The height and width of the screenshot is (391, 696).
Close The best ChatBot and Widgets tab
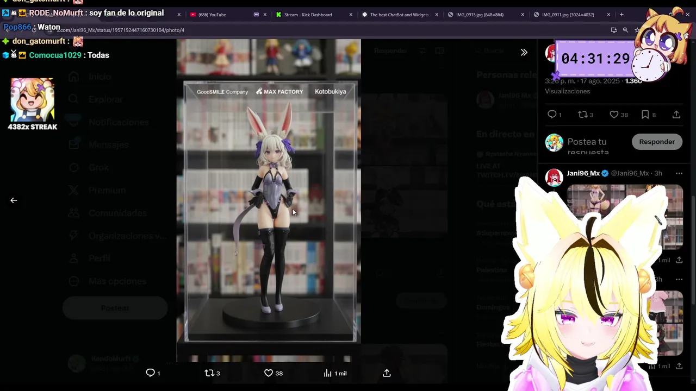pyautogui.click(x=437, y=15)
